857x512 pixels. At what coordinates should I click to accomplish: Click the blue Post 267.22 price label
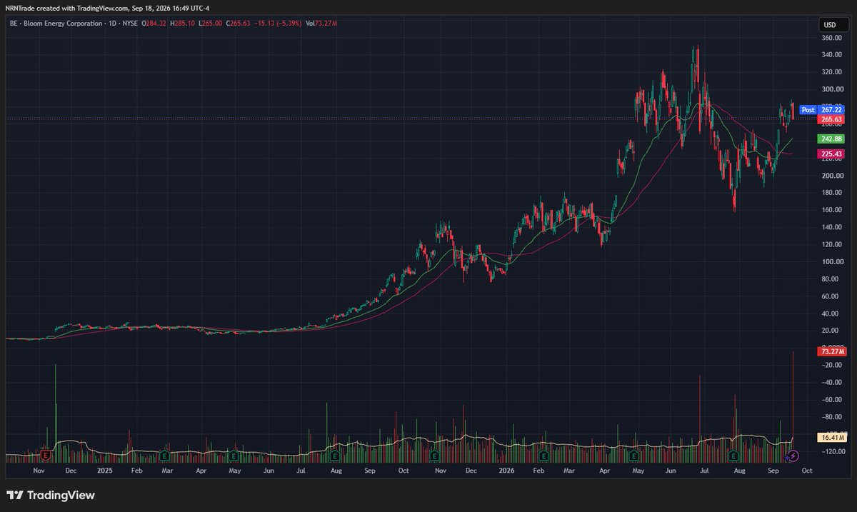[x=822, y=110]
